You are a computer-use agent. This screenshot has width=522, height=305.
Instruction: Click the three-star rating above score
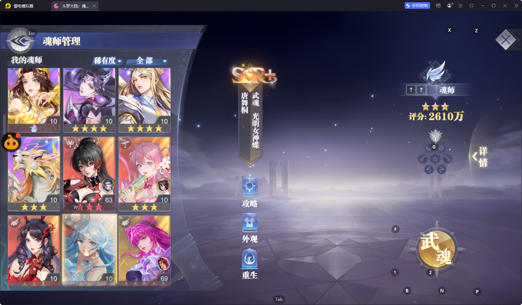point(435,106)
